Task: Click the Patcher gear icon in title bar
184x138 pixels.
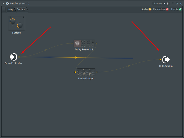Action: click(x=7, y=3)
